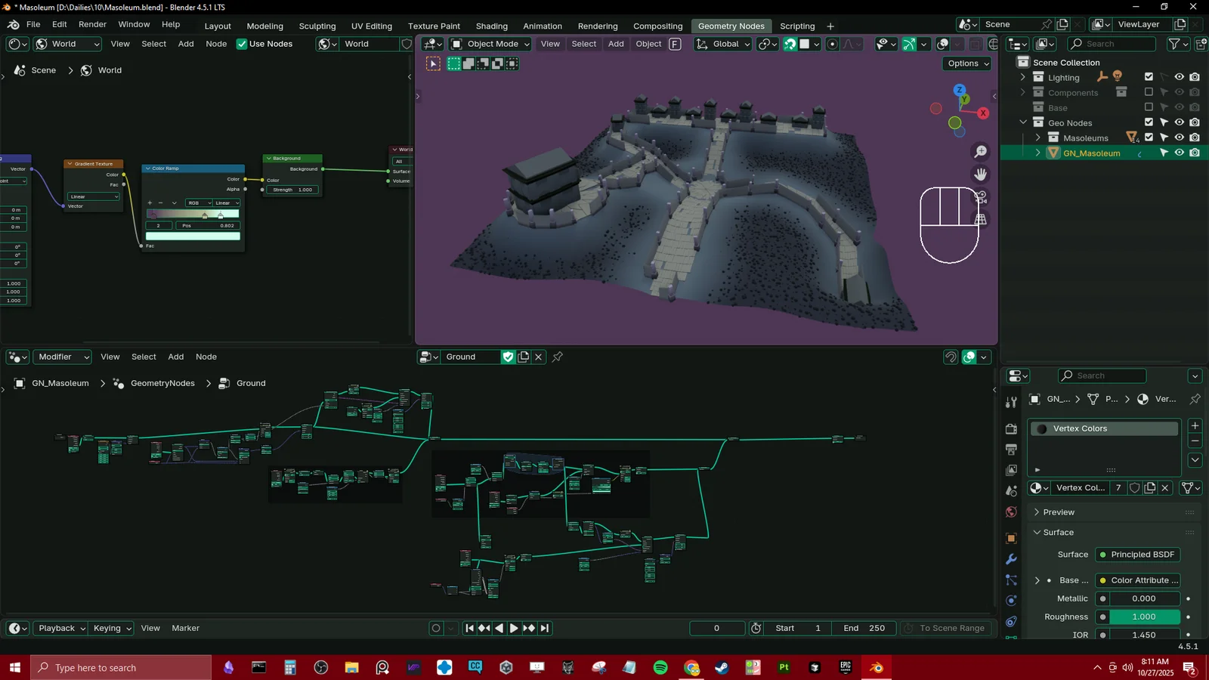The height and width of the screenshot is (680, 1209).
Task: Open the Options dropdown in the viewport
Action: (967, 63)
